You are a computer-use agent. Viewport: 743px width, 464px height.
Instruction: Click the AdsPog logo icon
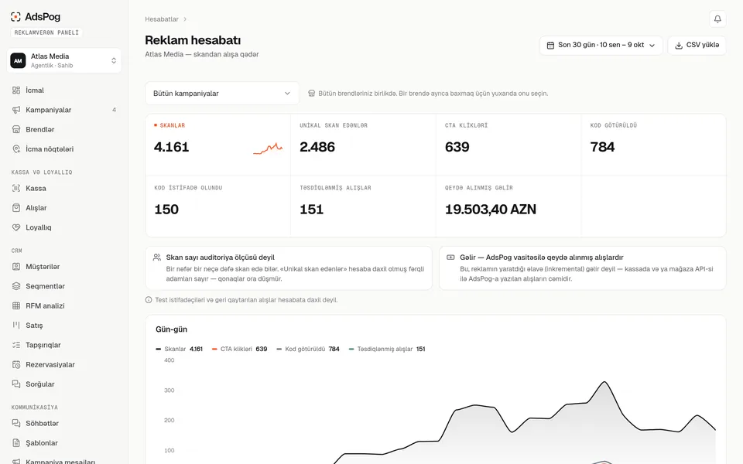coord(15,17)
